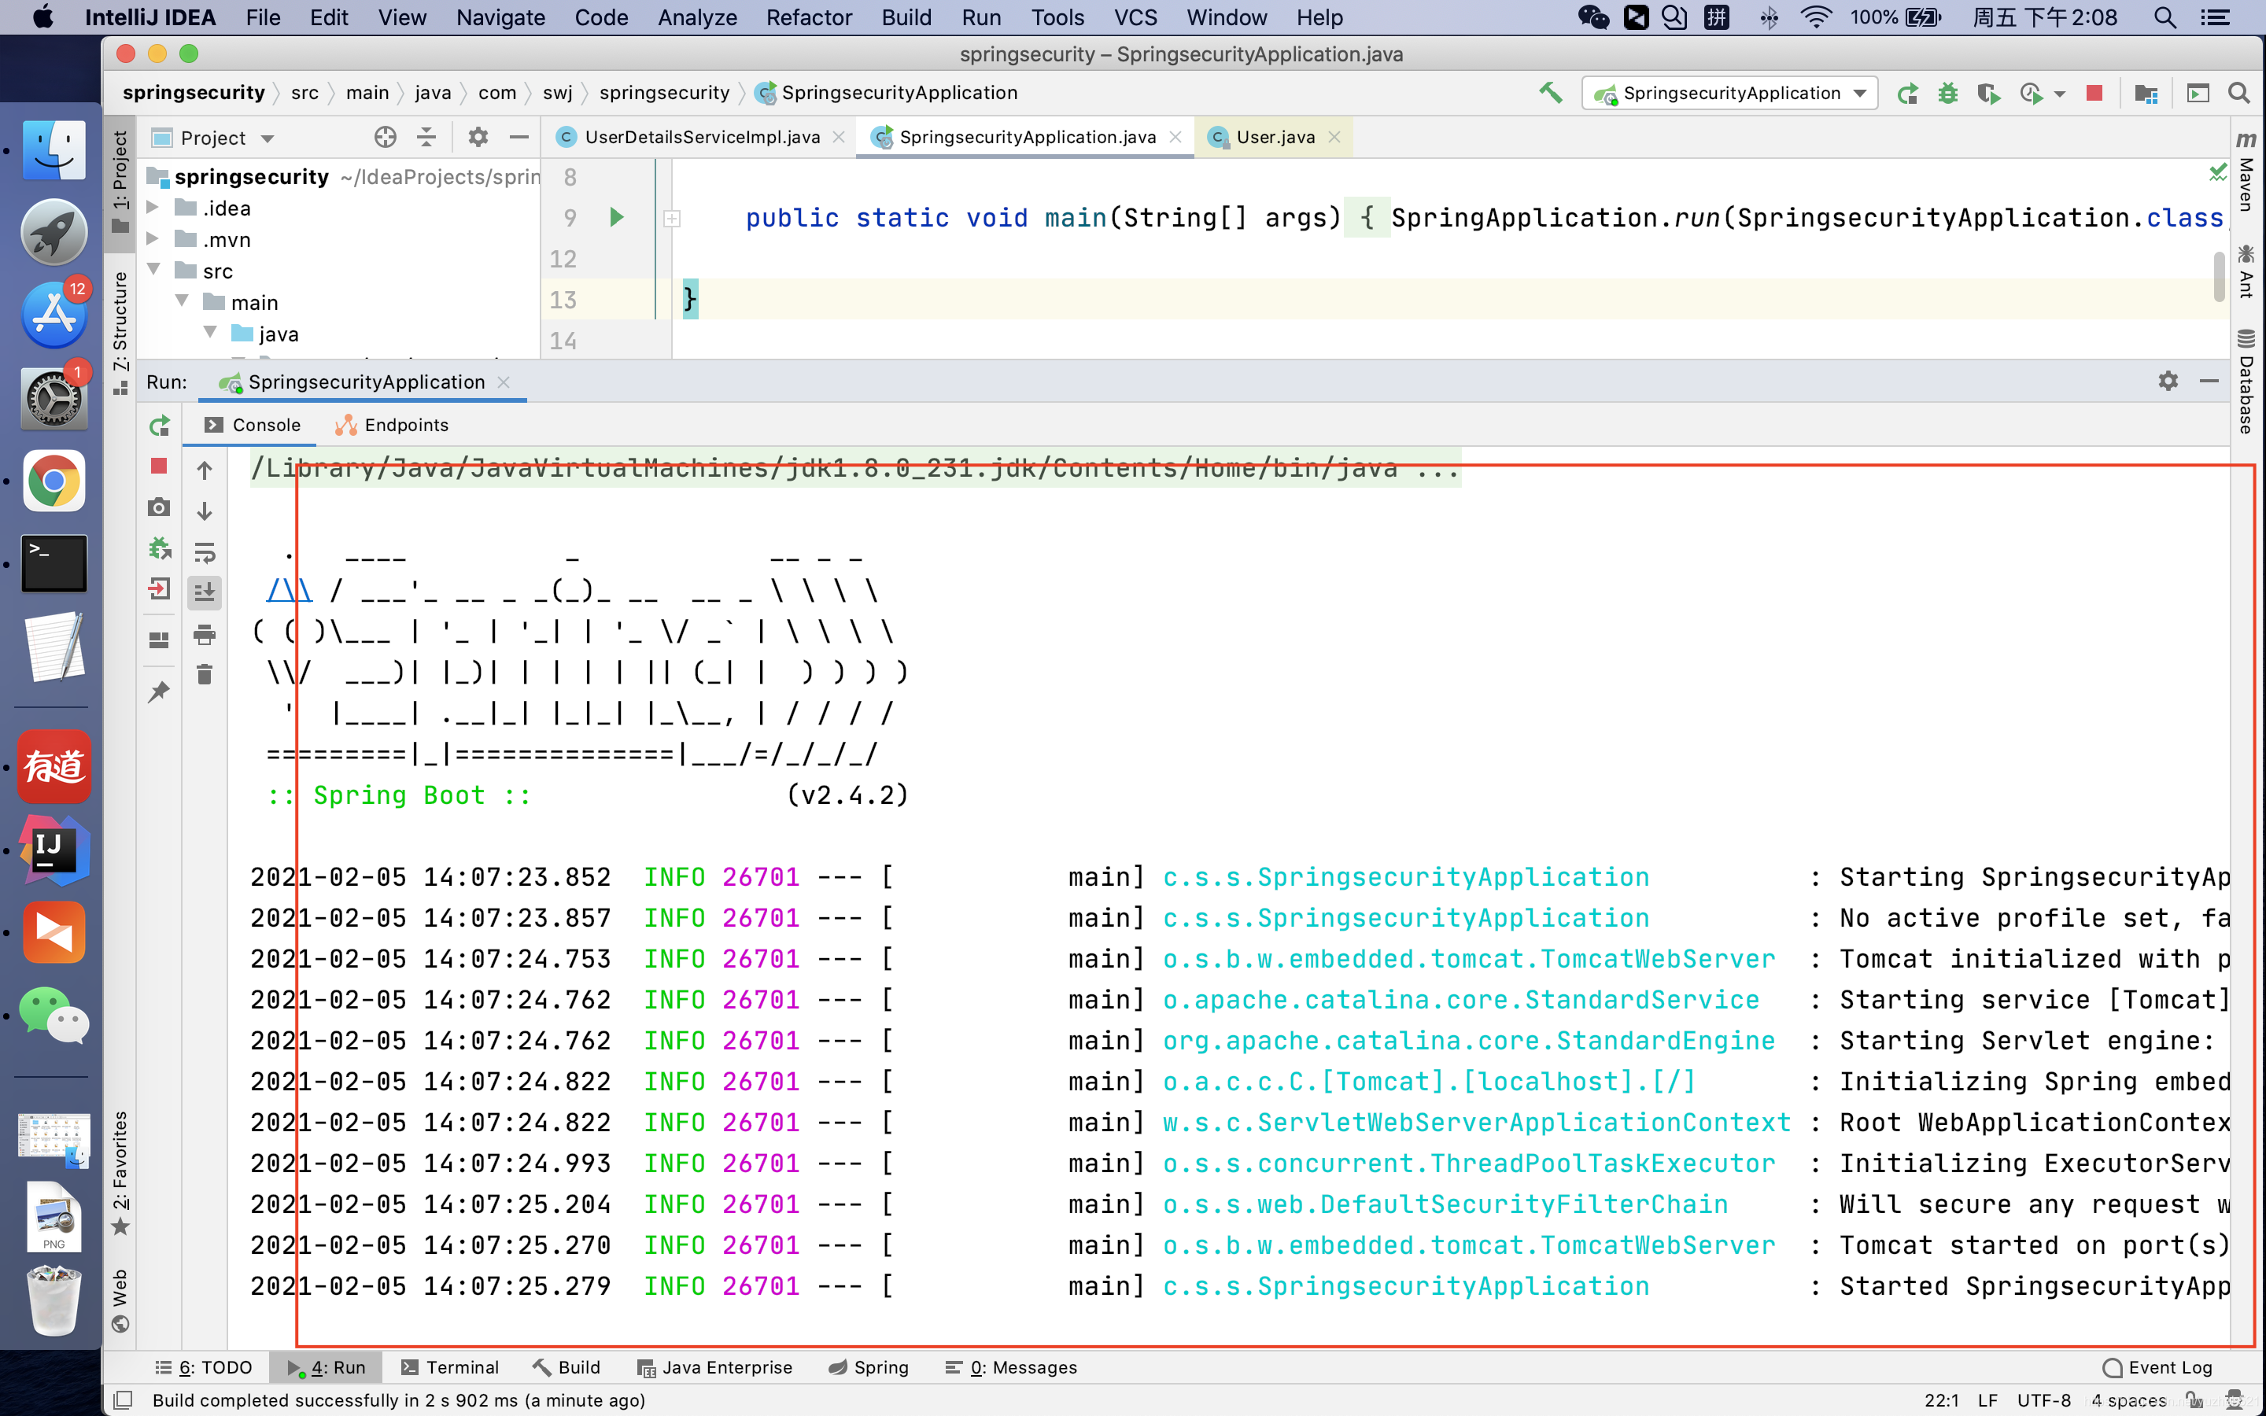Expand the .idea folder
The width and height of the screenshot is (2266, 1416).
153,208
